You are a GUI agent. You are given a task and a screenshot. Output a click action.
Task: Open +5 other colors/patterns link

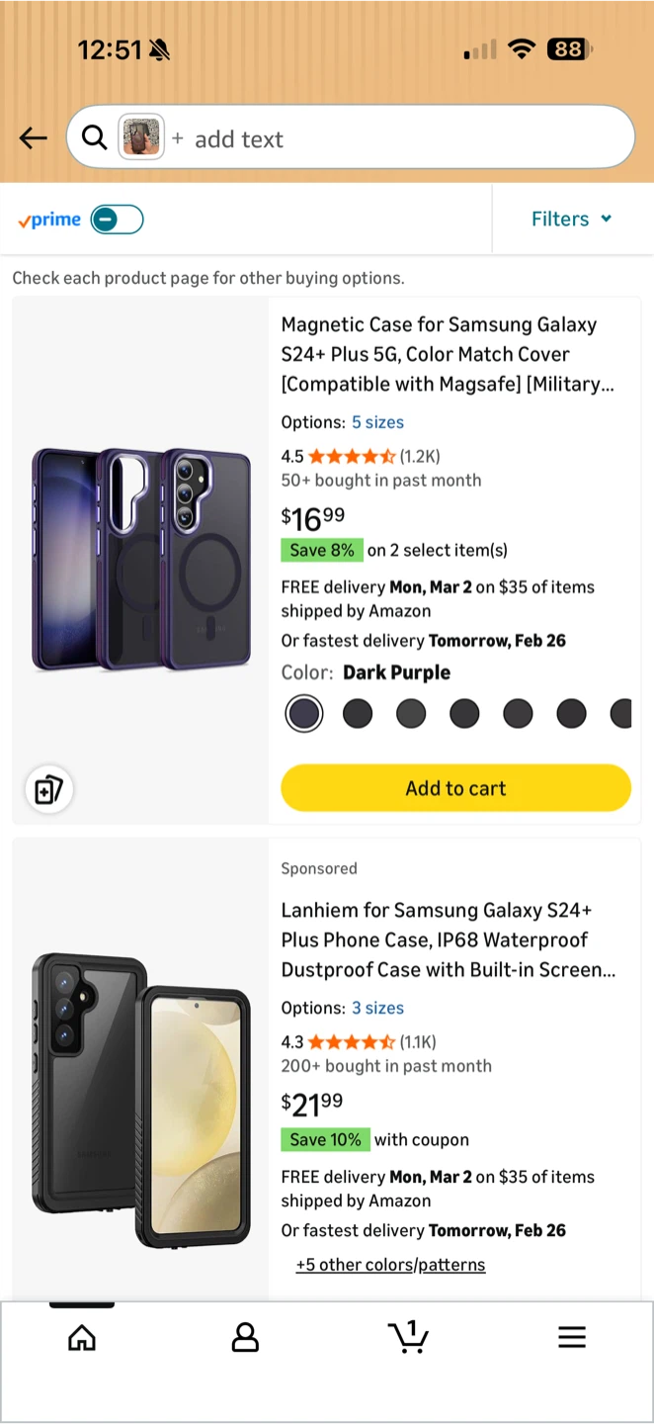click(x=391, y=1265)
